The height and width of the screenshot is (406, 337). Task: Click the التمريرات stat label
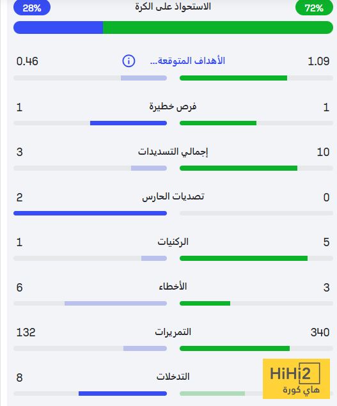173,332
